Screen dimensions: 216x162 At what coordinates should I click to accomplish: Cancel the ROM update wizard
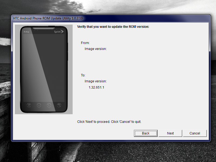195,133
